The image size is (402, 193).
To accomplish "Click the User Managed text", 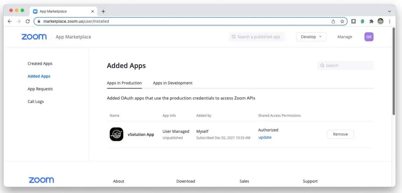I will click(x=176, y=131).
